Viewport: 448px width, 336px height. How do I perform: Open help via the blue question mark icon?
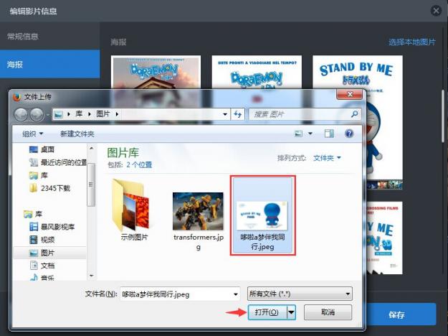click(349, 134)
